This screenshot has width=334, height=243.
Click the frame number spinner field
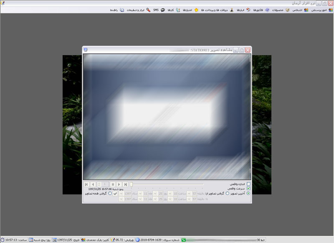[103, 184]
